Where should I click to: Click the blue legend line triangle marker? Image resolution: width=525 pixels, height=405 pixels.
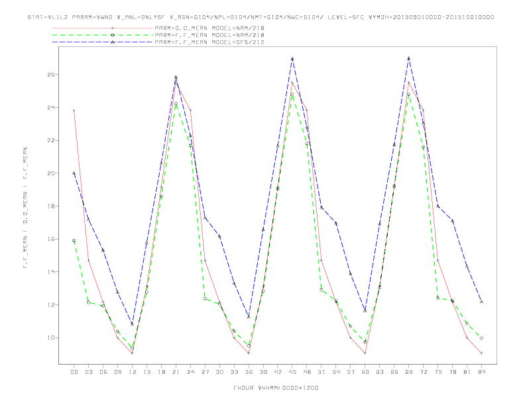pos(113,42)
